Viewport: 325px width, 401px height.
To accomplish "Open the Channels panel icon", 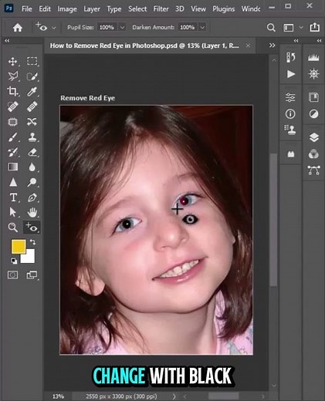I will click(x=313, y=153).
